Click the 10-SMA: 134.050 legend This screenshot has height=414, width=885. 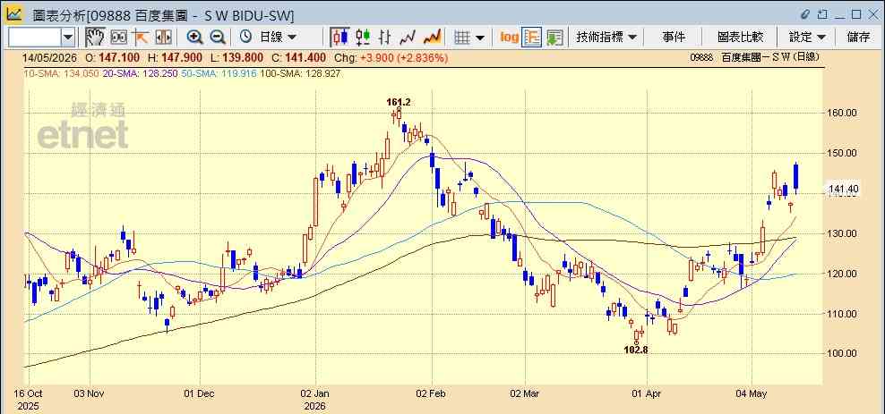(x=60, y=73)
